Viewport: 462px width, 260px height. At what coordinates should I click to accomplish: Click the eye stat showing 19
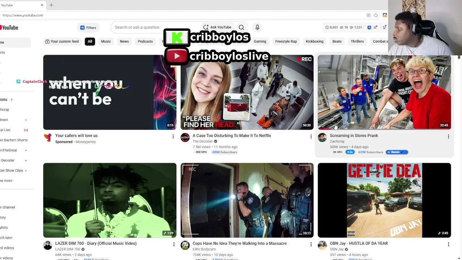344,27
